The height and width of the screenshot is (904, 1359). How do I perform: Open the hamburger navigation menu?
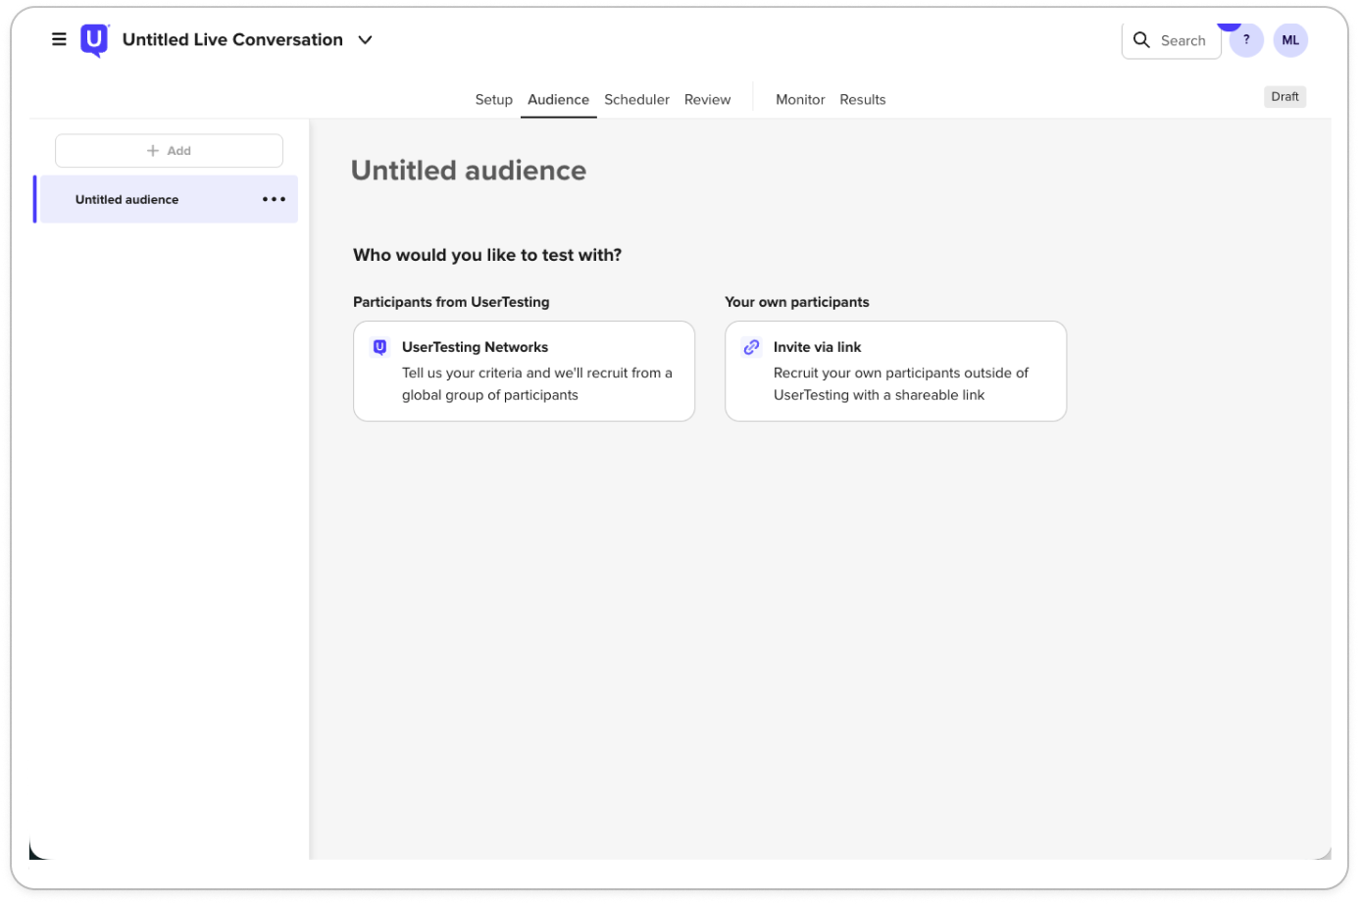tap(59, 40)
